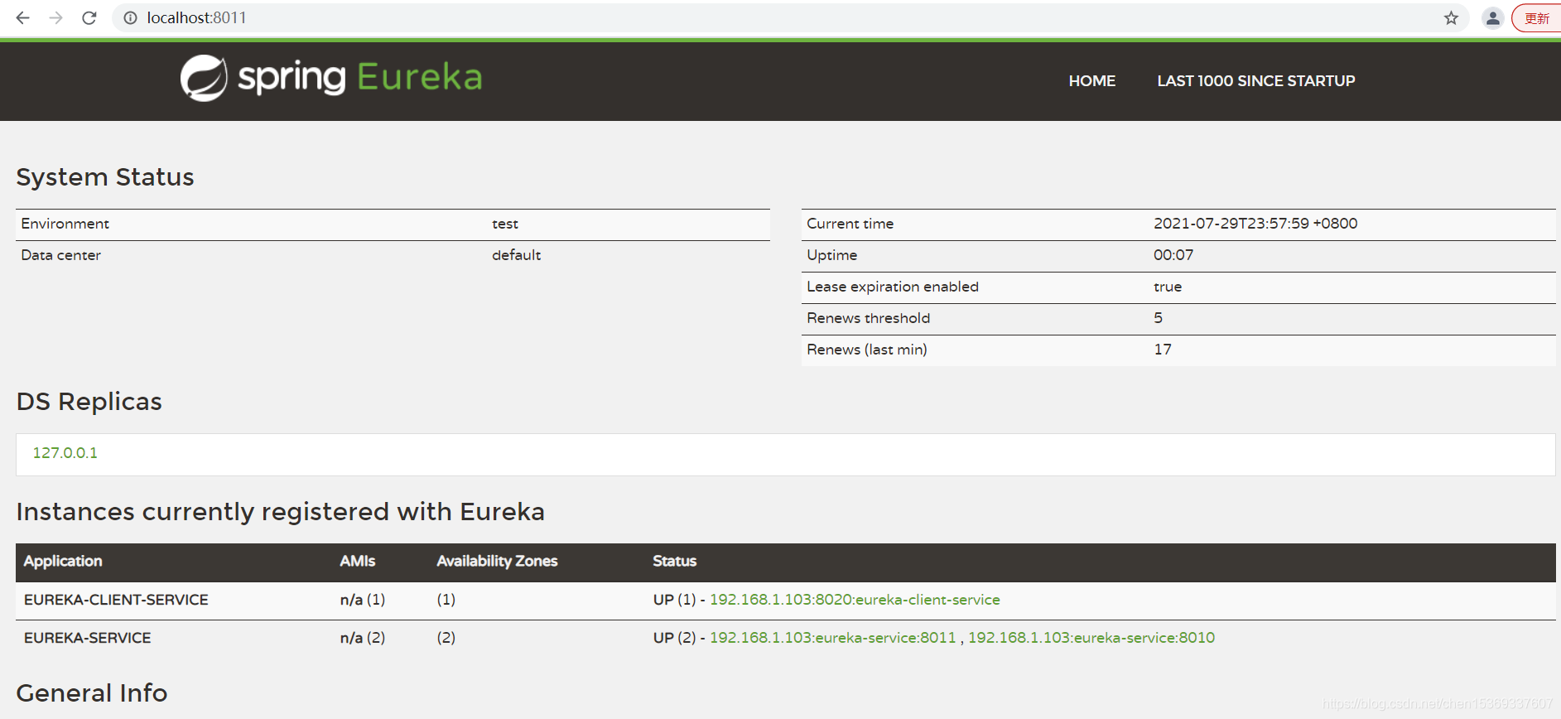Open LAST 1000 SINCE STARTUP menu item
Image resolution: width=1561 pixels, height=719 pixels.
pos(1255,81)
